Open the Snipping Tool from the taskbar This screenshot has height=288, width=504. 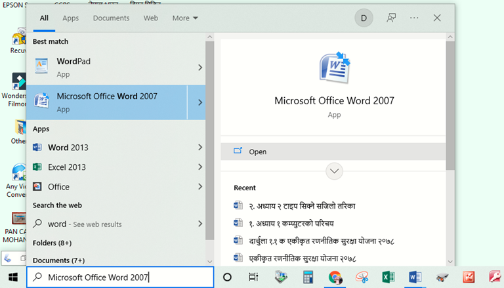pyautogui.click(x=362, y=277)
